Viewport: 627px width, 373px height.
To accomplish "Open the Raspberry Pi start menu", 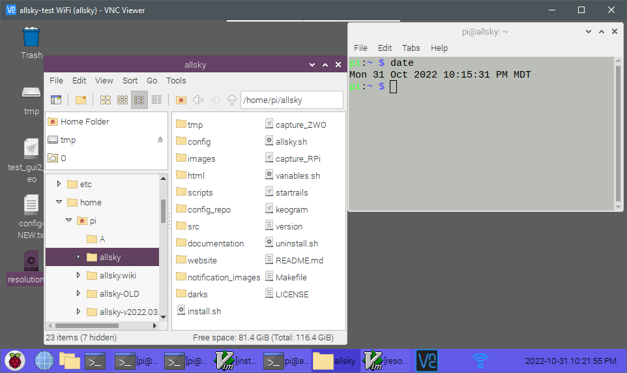I will 15,361.
